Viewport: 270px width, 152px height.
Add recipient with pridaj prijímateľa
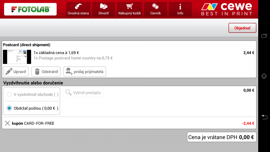(85, 72)
